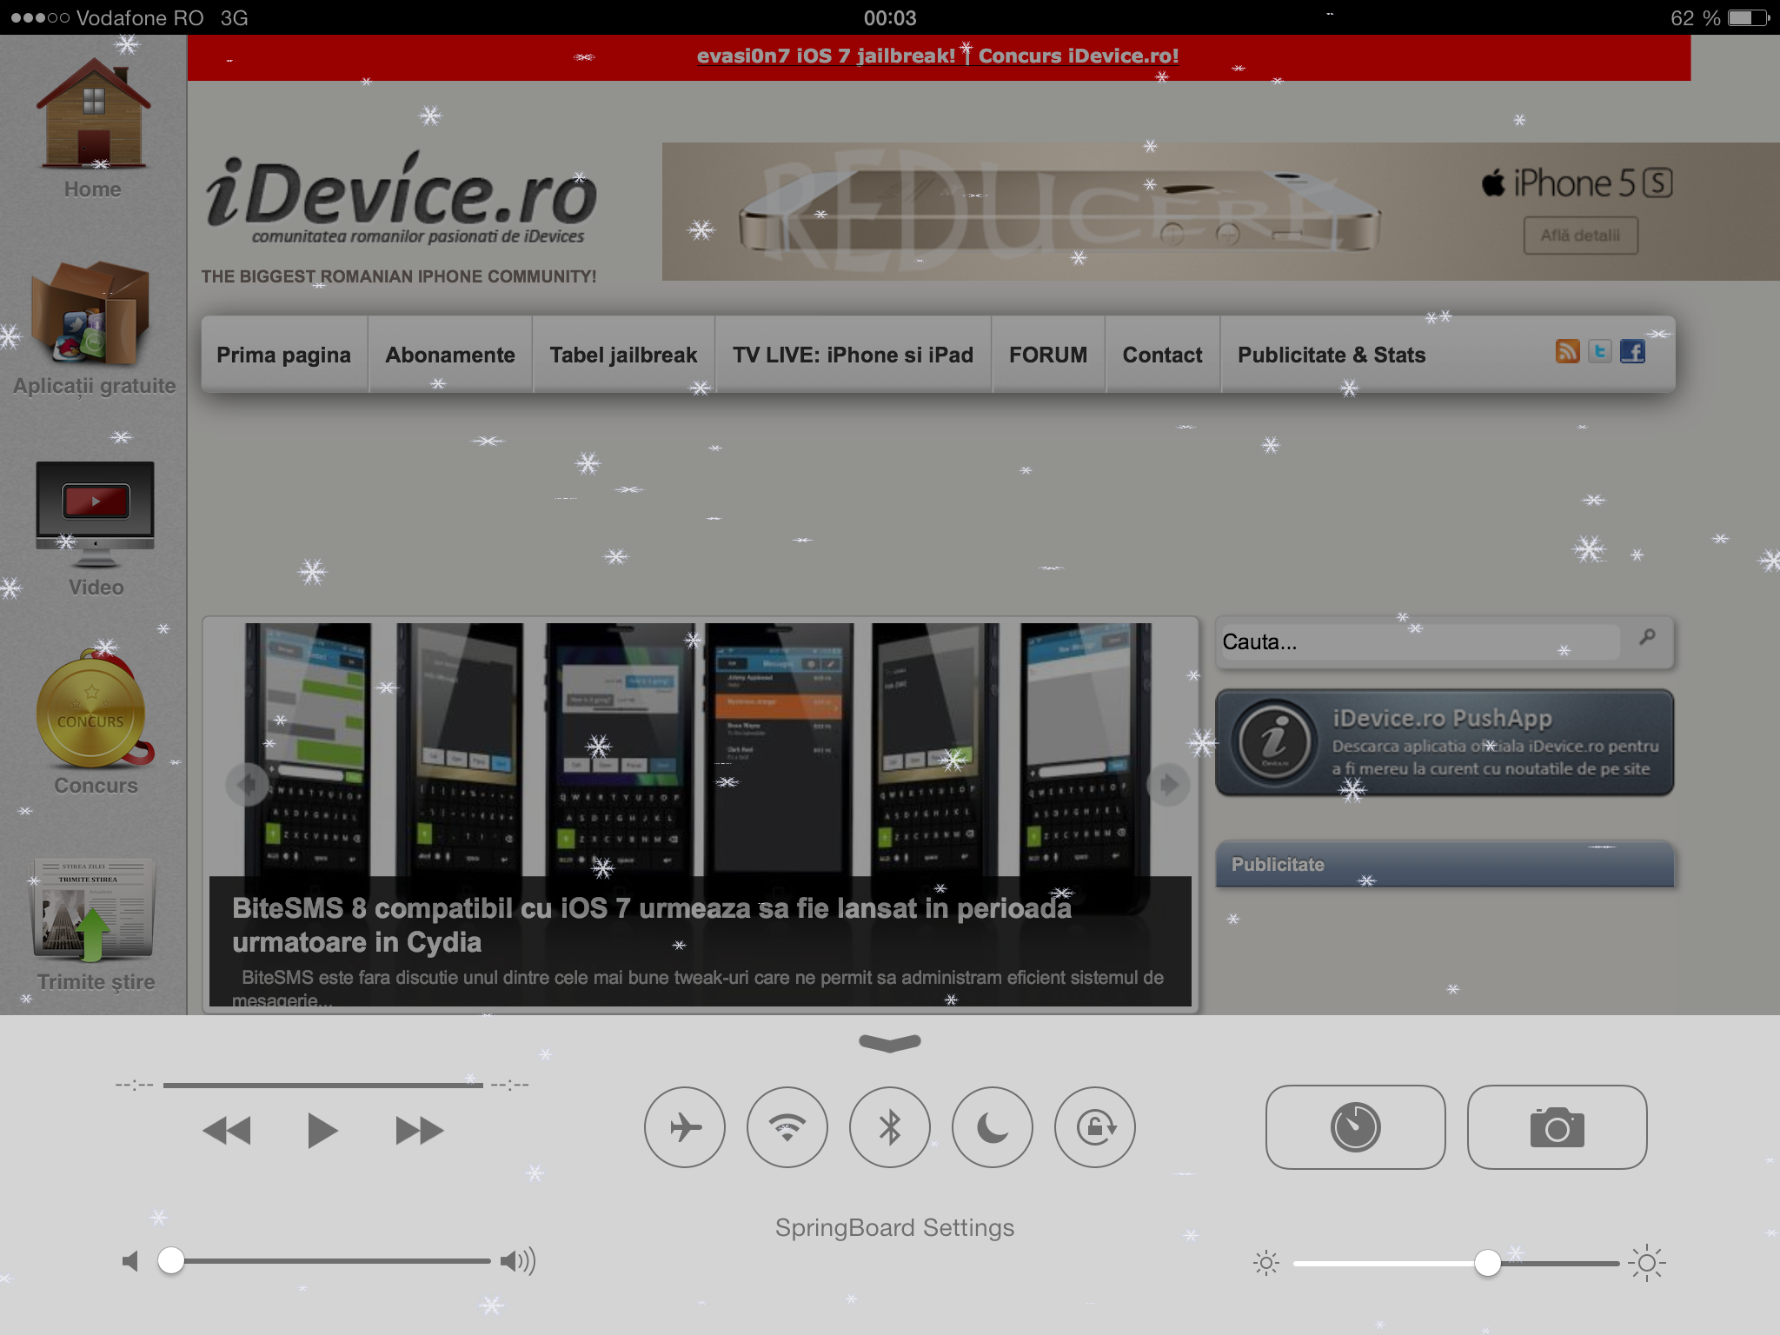Toggle rotation lock

pyautogui.click(x=1095, y=1127)
